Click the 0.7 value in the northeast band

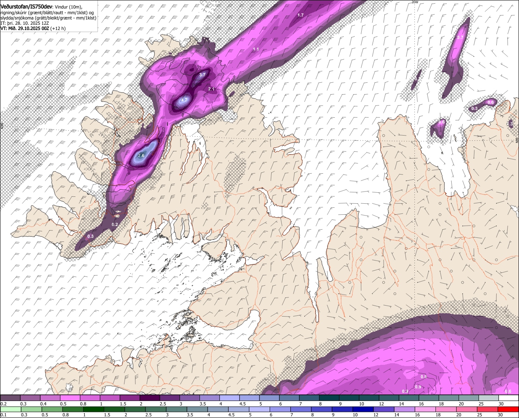tap(460, 37)
